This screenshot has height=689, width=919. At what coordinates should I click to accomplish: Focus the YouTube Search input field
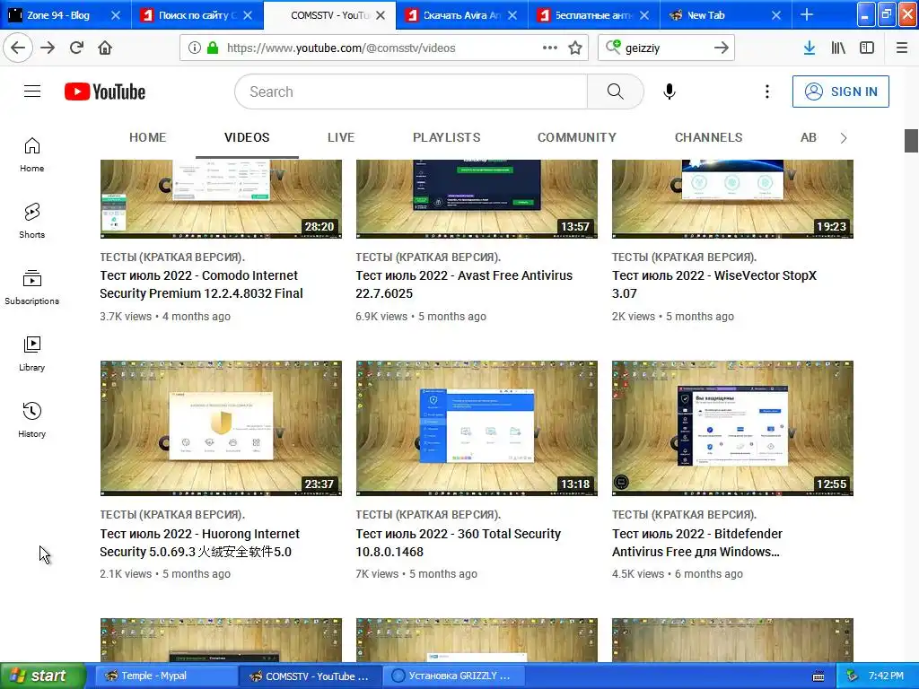pyautogui.click(x=411, y=92)
